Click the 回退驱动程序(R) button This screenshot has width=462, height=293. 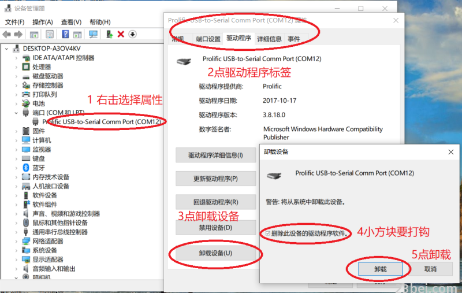[215, 202]
